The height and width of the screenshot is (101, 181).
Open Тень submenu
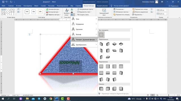84,19
